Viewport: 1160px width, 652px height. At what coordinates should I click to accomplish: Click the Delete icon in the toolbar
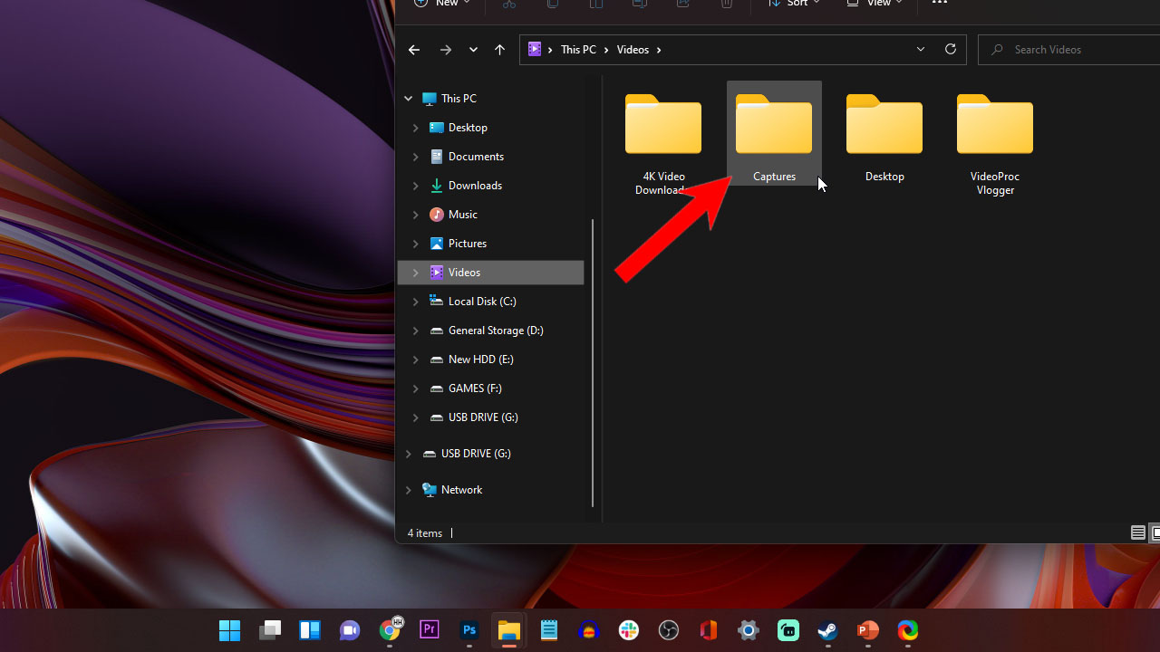(x=726, y=5)
